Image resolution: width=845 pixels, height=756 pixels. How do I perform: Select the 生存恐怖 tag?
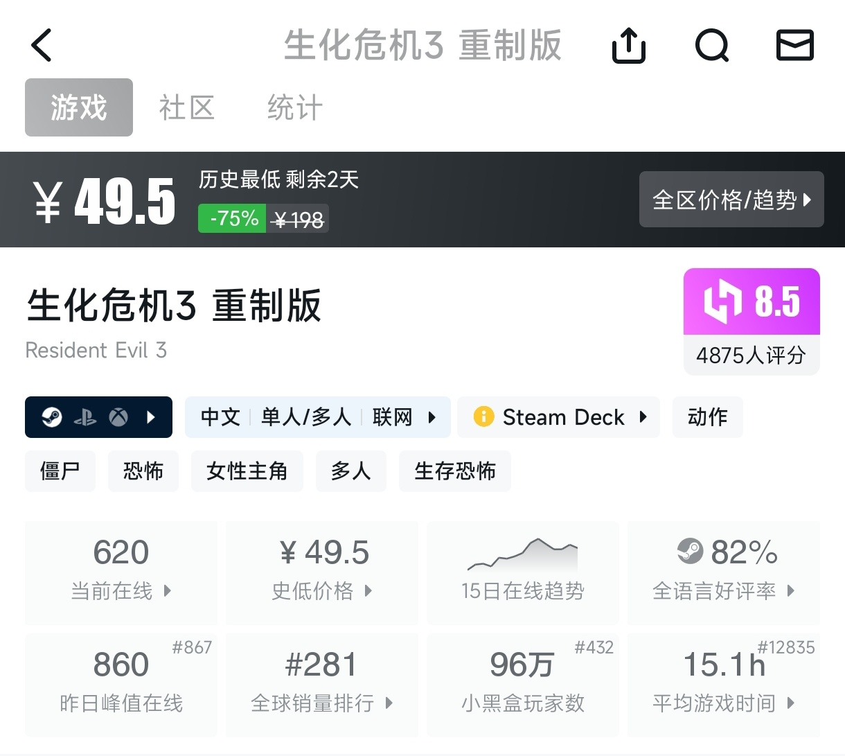pyautogui.click(x=455, y=471)
